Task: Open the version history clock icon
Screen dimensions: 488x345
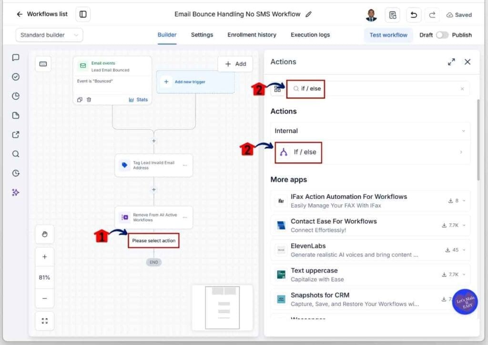Action: click(16, 173)
